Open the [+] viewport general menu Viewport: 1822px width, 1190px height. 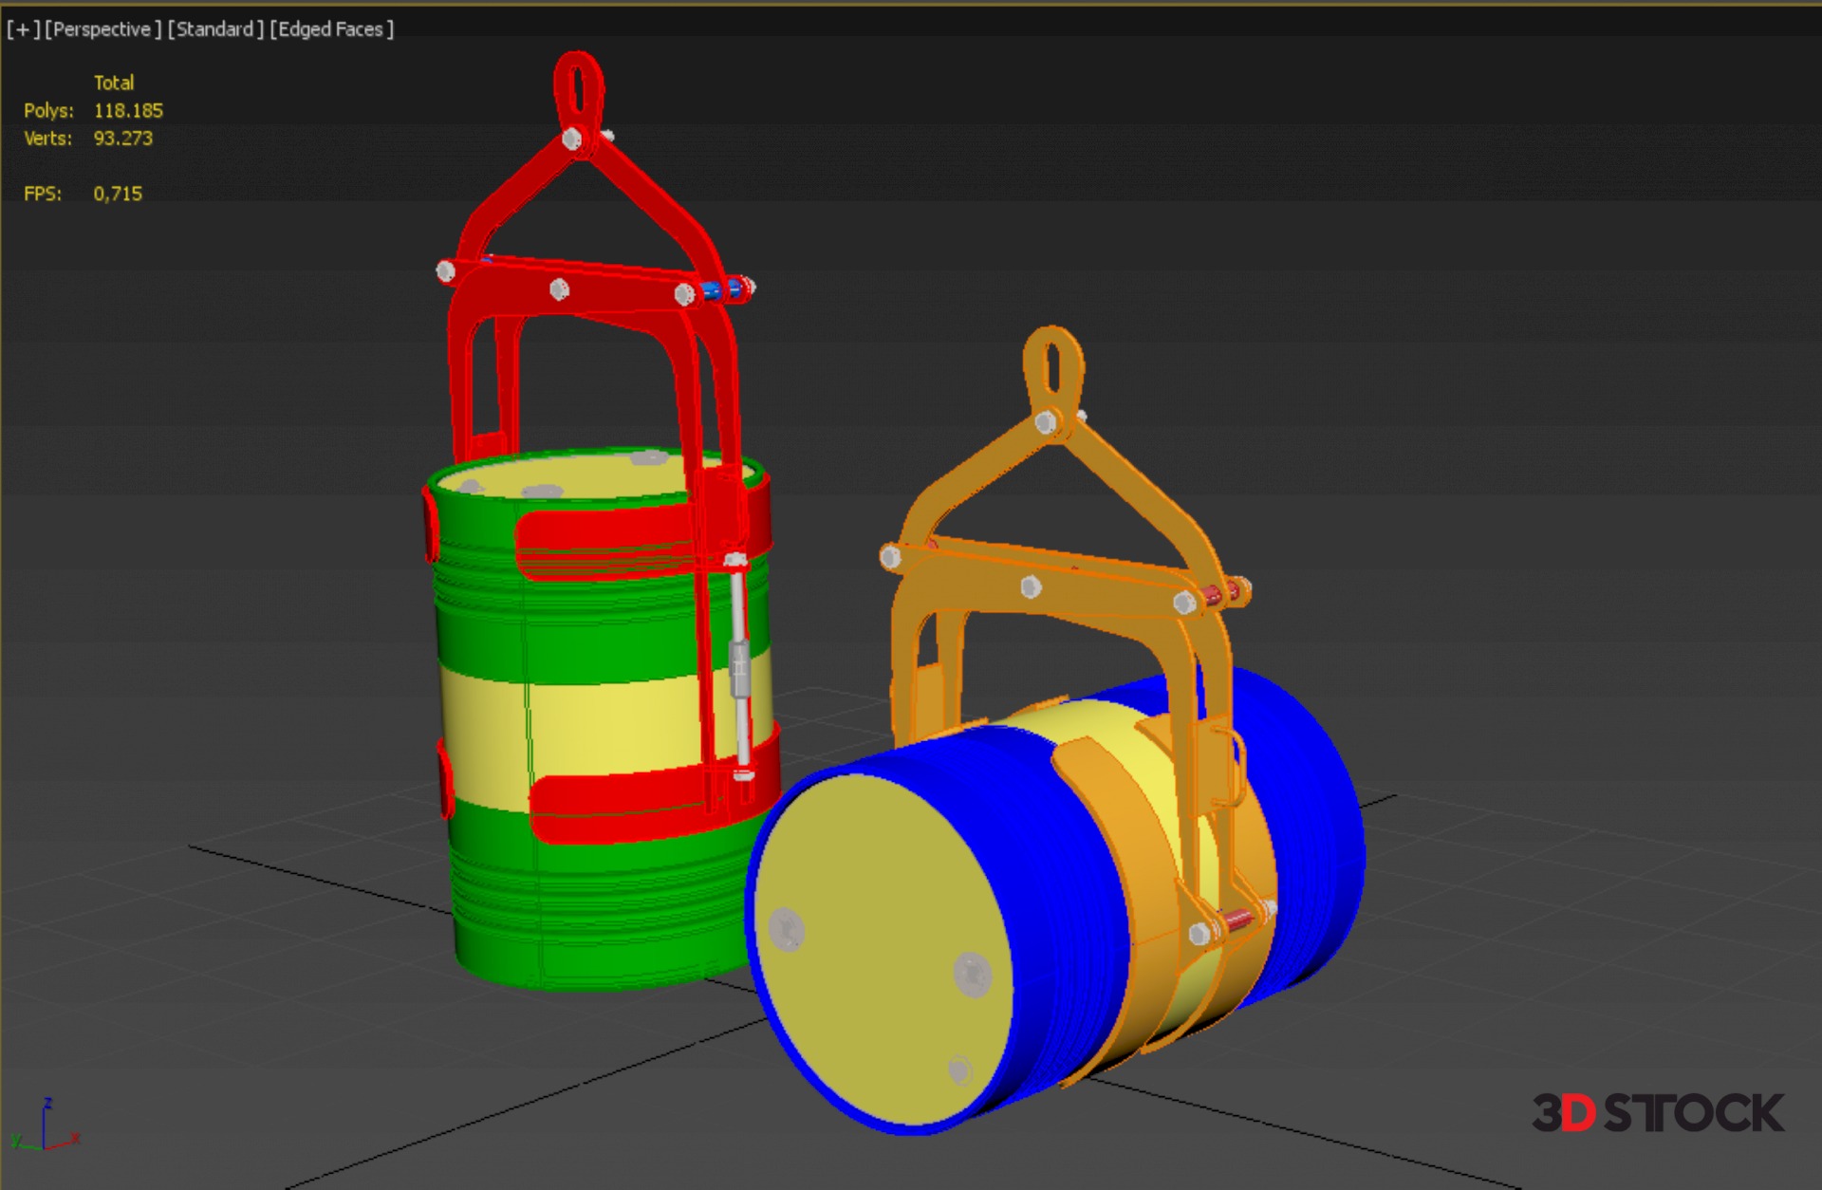click(23, 29)
